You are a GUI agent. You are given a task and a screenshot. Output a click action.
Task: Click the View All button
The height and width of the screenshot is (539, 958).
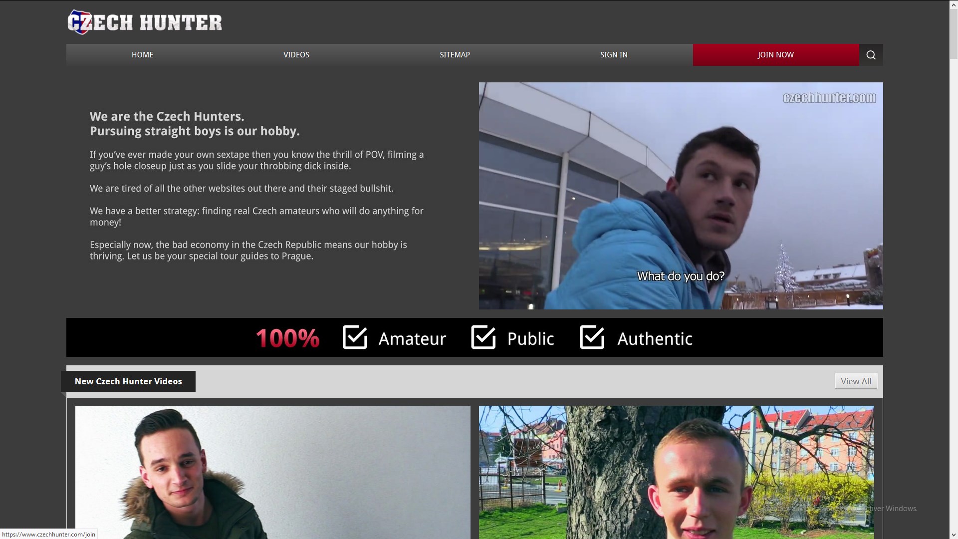pyautogui.click(x=856, y=381)
